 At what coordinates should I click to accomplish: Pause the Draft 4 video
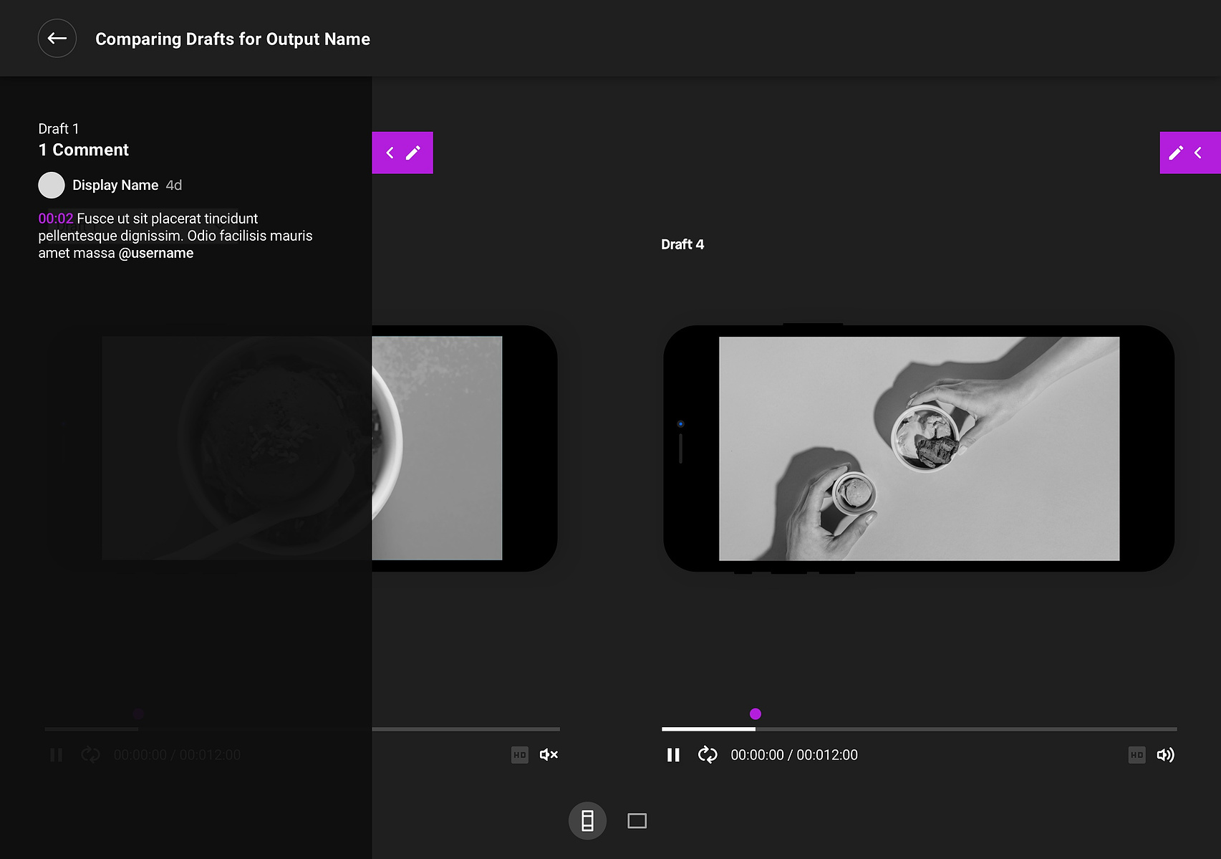point(673,754)
